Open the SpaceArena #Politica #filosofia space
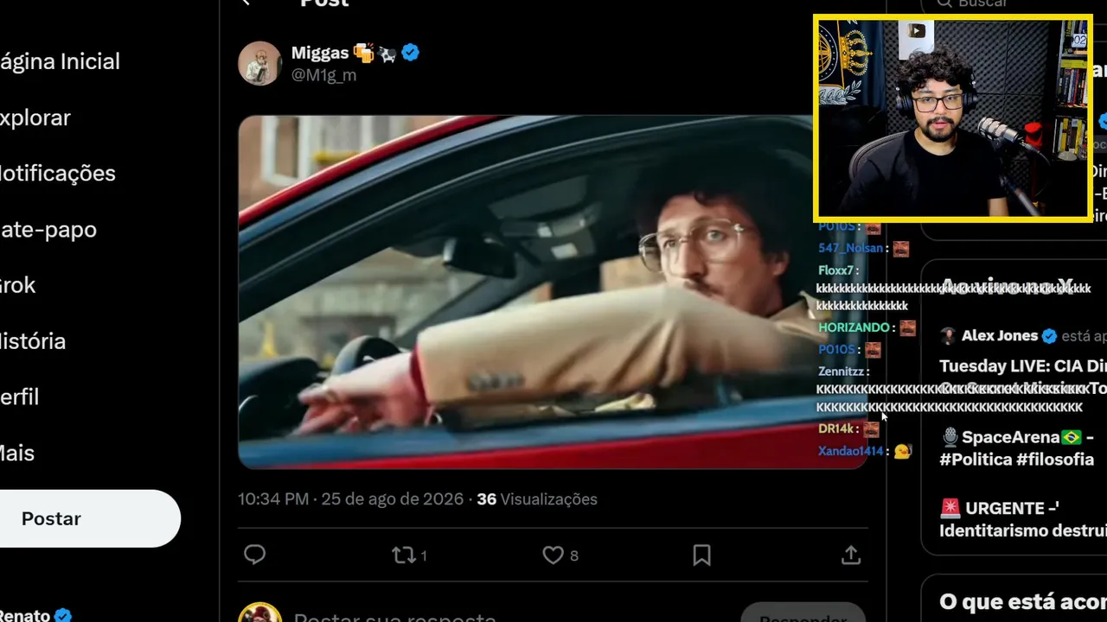 click(x=1017, y=448)
